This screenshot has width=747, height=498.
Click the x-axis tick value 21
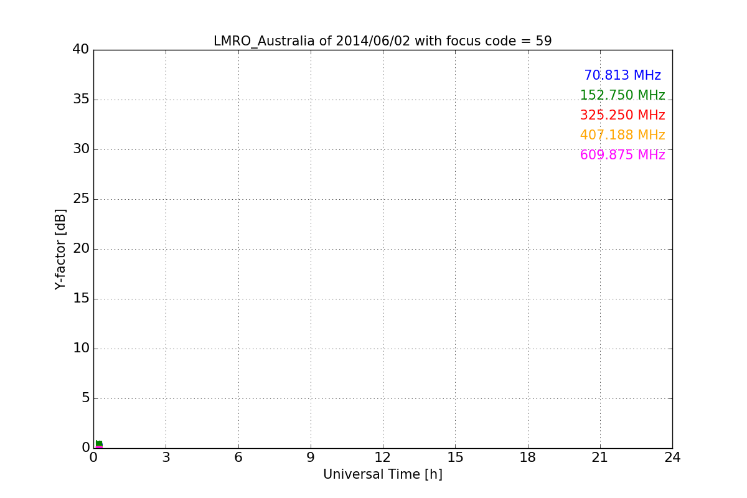coord(600,458)
